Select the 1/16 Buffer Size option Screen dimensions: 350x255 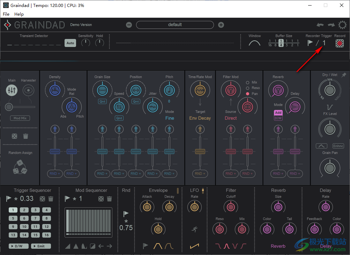(270, 43)
